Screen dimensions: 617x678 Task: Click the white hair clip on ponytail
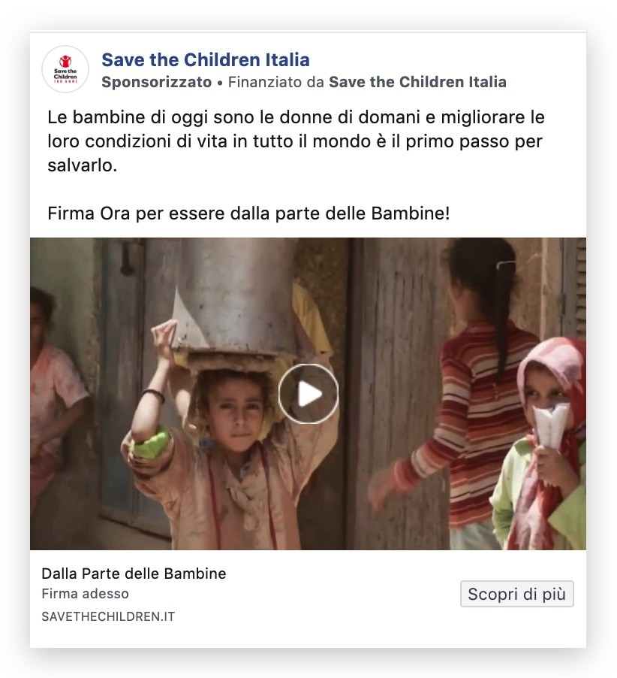[x=506, y=264]
